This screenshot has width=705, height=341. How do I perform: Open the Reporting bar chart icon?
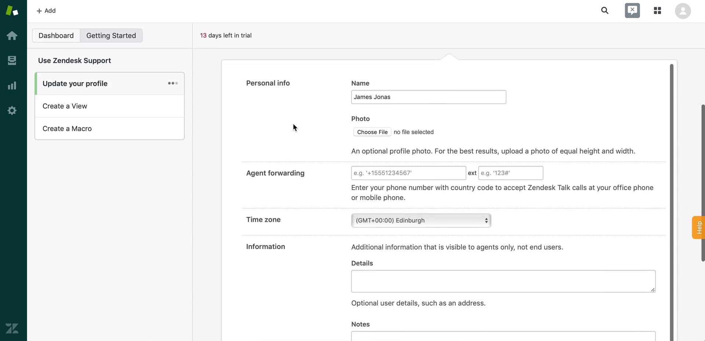(x=12, y=85)
